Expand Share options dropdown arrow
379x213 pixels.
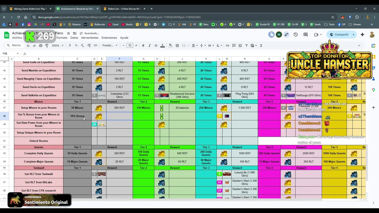pyautogui.click(x=353, y=35)
